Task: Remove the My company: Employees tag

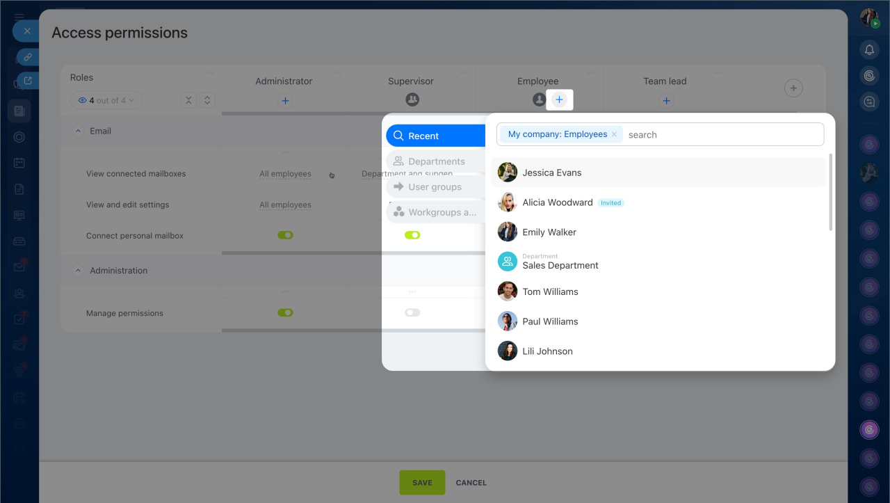Action: 614,135
